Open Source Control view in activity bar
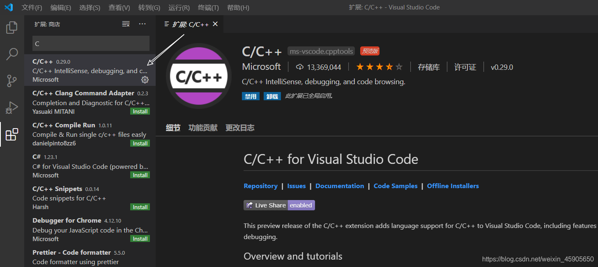This screenshot has width=598, height=267. coord(12,81)
